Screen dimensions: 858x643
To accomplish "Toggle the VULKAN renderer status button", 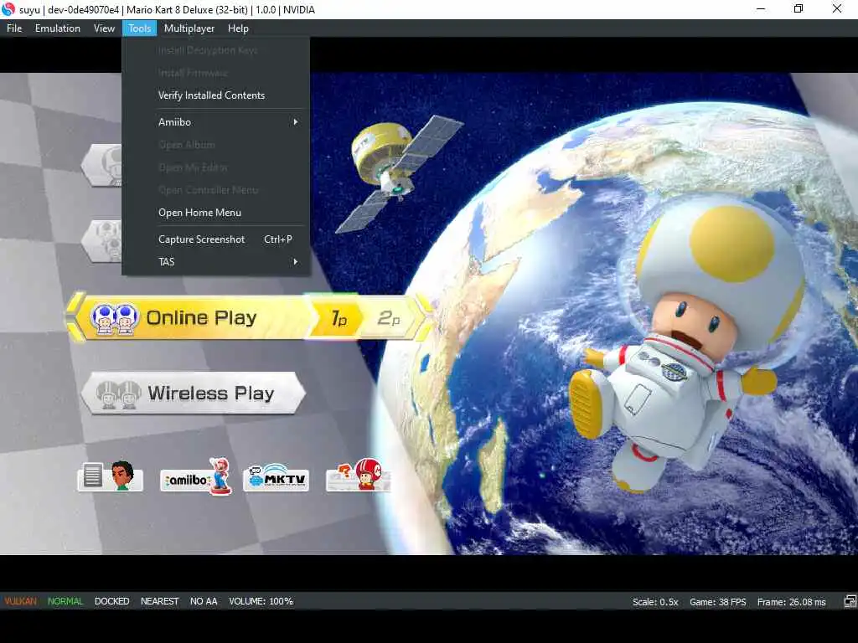I will point(20,601).
